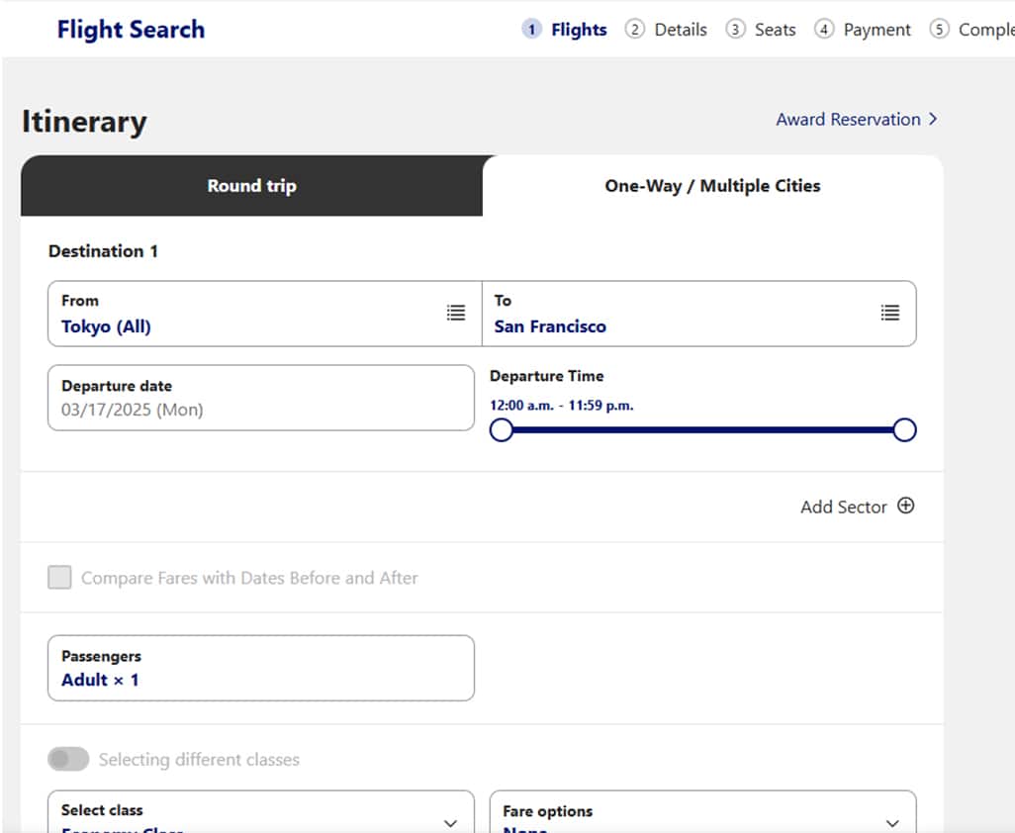
Task: Click the Award Reservation arrow icon
Action: [x=932, y=120]
